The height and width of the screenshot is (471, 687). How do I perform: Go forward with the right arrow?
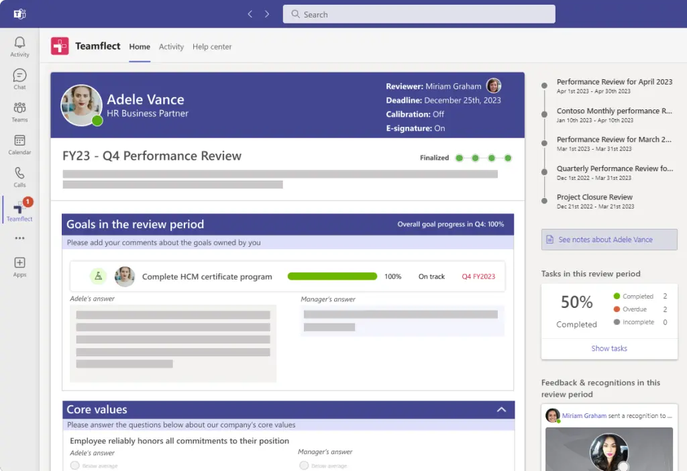267,14
